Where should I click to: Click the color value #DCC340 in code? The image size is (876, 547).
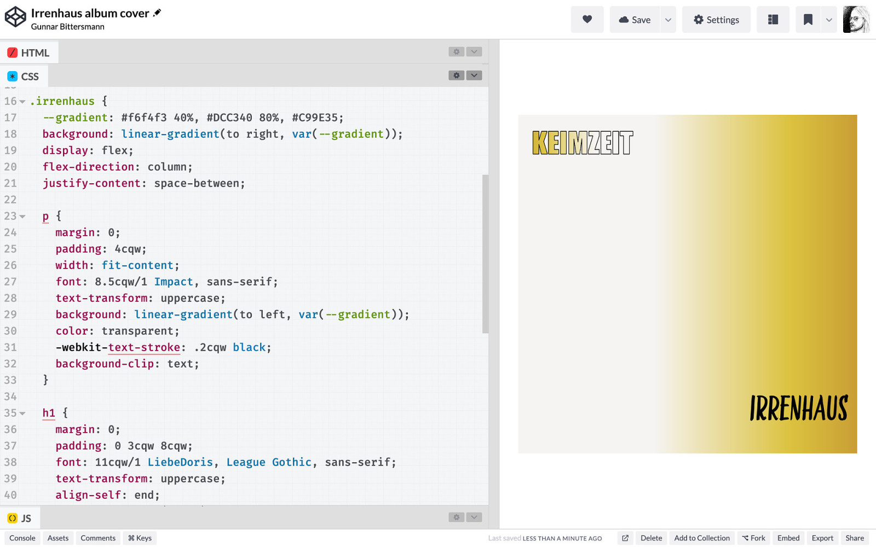point(229,118)
